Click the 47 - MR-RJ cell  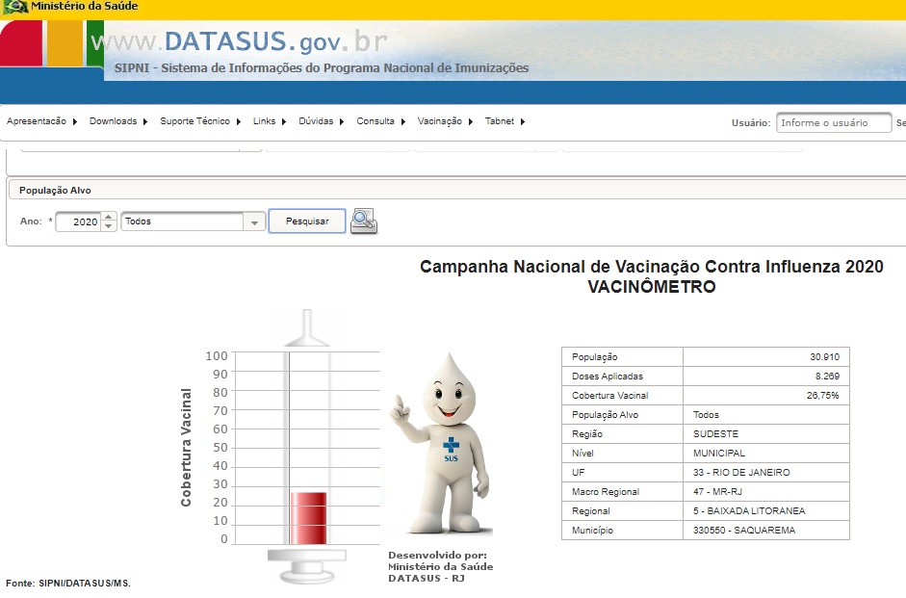click(765, 492)
